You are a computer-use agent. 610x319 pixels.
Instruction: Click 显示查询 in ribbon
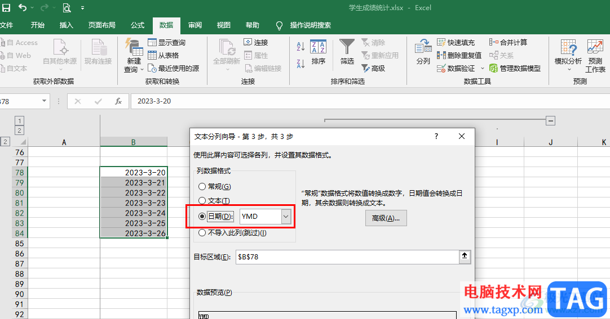pos(167,42)
